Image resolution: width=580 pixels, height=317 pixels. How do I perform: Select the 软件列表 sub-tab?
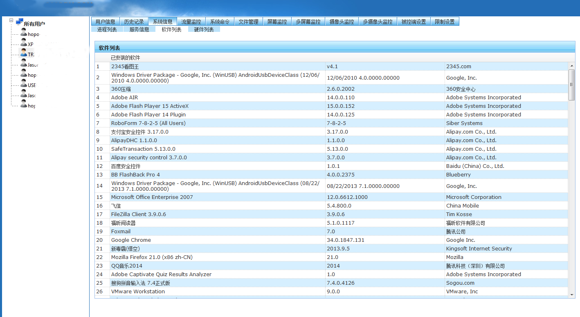click(171, 29)
